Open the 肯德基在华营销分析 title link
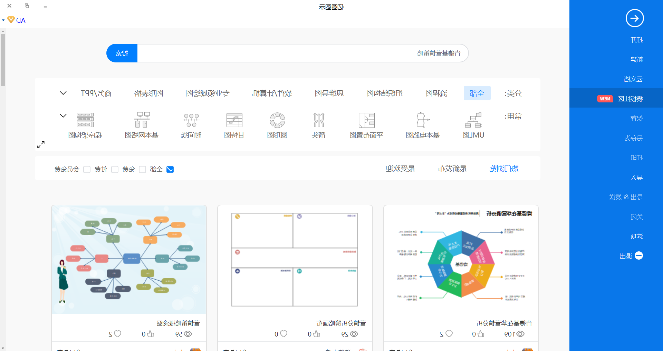This screenshot has width=663, height=351. pyautogui.click(x=504, y=323)
